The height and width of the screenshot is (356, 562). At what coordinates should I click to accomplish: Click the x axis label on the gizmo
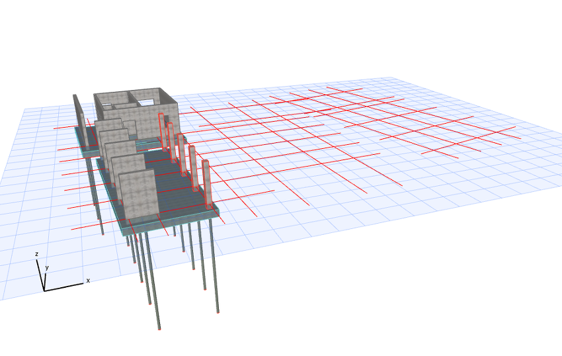point(88,281)
